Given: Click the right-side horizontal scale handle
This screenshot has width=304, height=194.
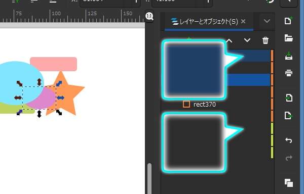Looking at the screenshot, I should click(60, 98).
